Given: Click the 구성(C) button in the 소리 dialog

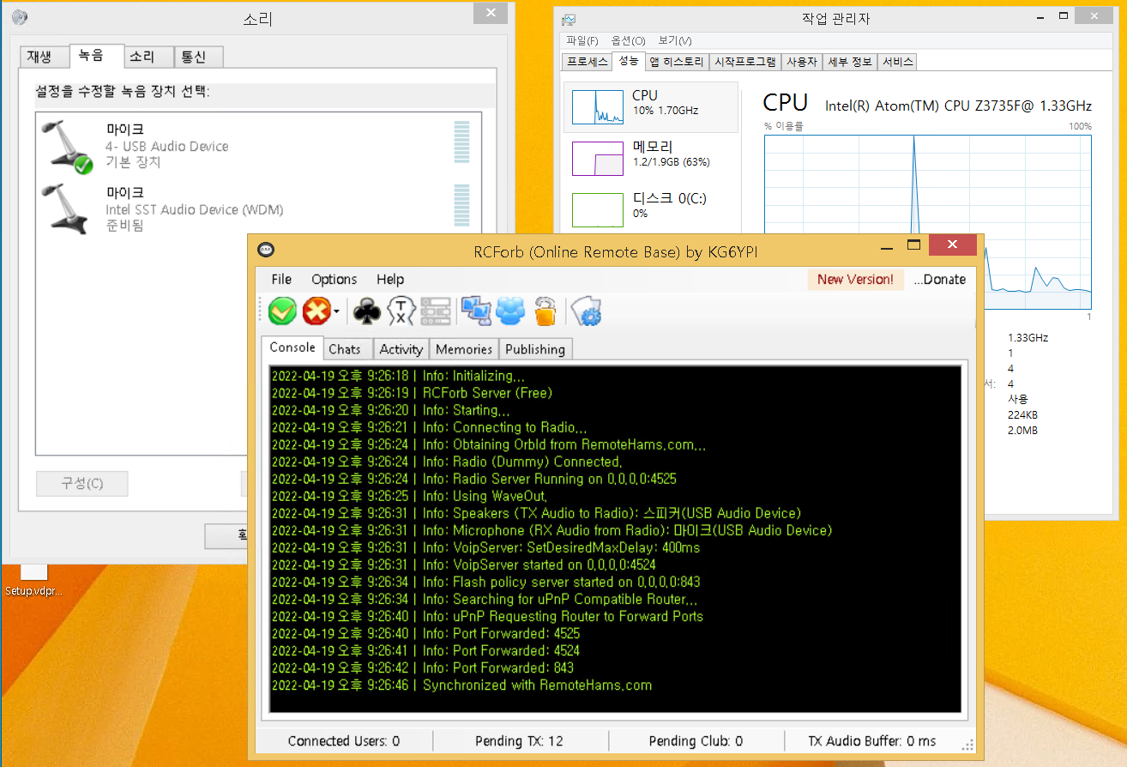Looking at the screenshot, I should (x=81, y=483).
